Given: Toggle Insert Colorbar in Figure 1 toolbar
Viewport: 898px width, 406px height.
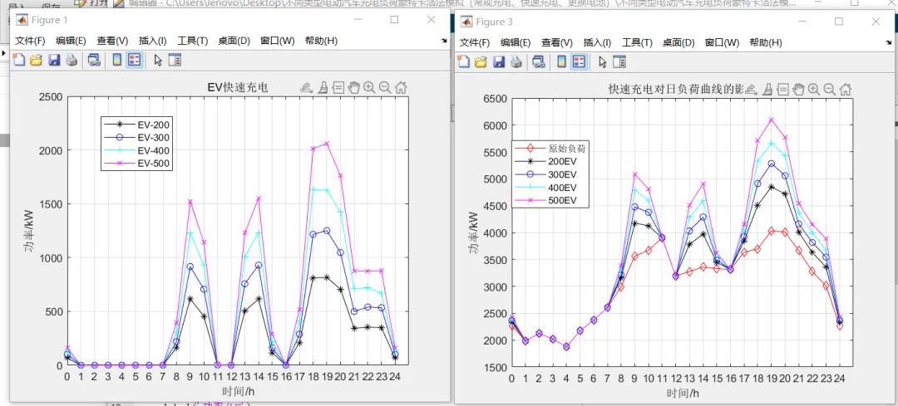Looking at the screenshot, I should [117, 60].
